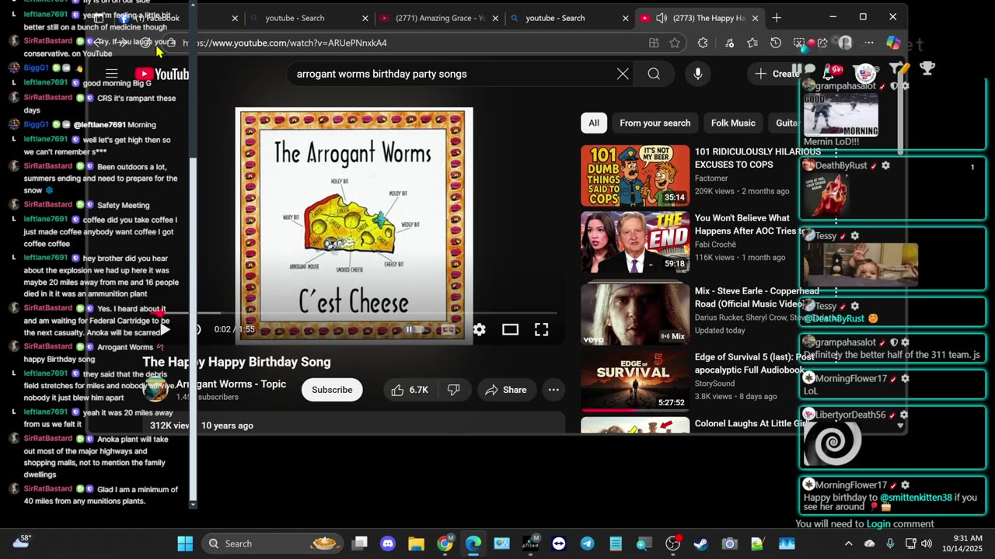The height and width of the screenshot is (559, 995).
Task: Open Windows Start menu
Action: tap(185, 543)
